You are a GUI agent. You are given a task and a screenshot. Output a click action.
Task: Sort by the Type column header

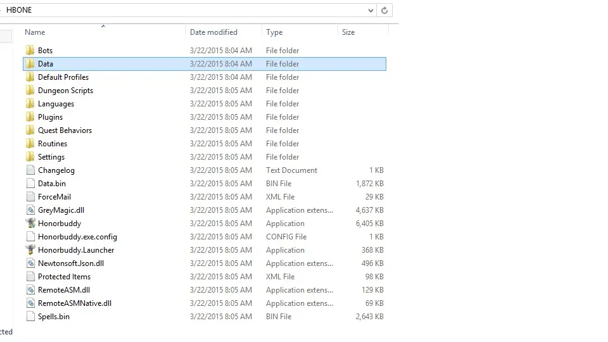[x=274, y=32]
